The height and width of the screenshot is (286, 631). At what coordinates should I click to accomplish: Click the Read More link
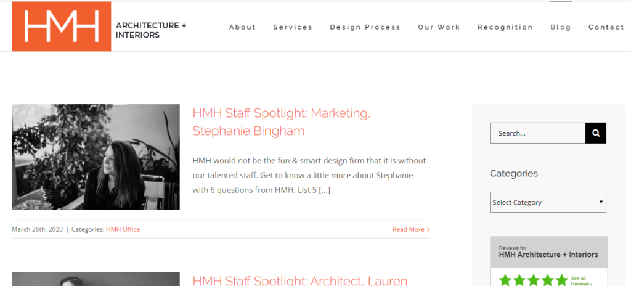coord(408,229)
